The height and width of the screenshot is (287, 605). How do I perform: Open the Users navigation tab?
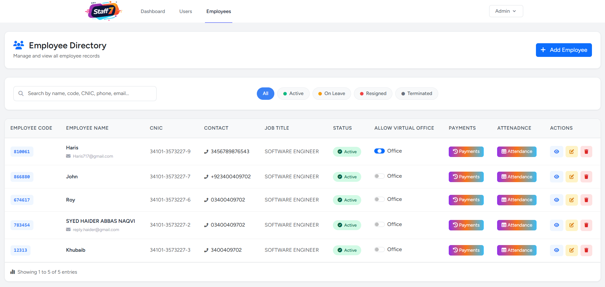186,11
